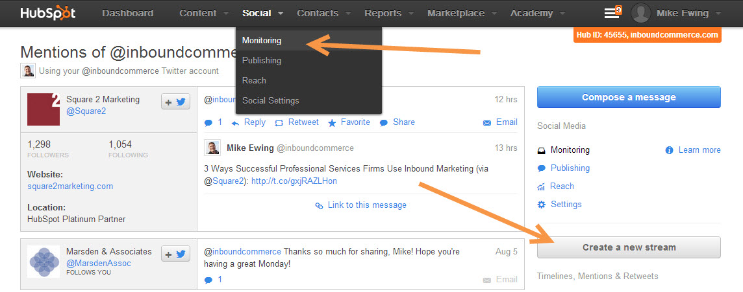743x292 pixels.
Task: Expand the Social menu
Action: point(262,13)
